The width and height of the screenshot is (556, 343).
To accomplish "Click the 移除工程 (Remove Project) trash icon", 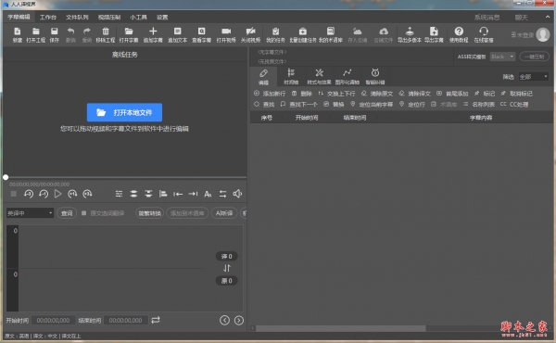I will coord(106,32).
